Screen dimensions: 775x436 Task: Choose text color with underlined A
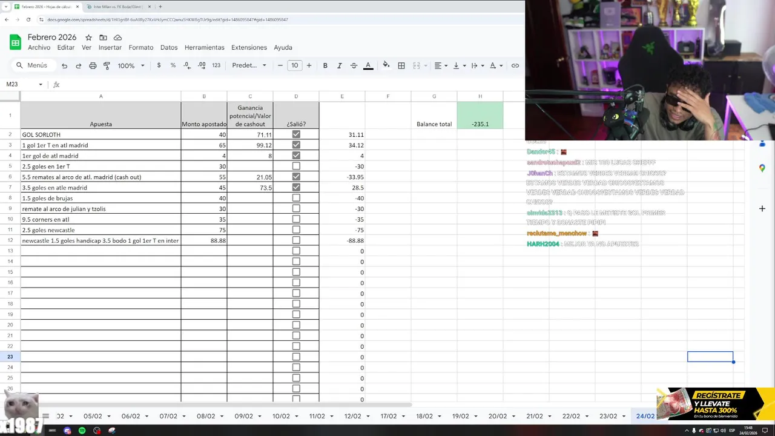[368, 65]
